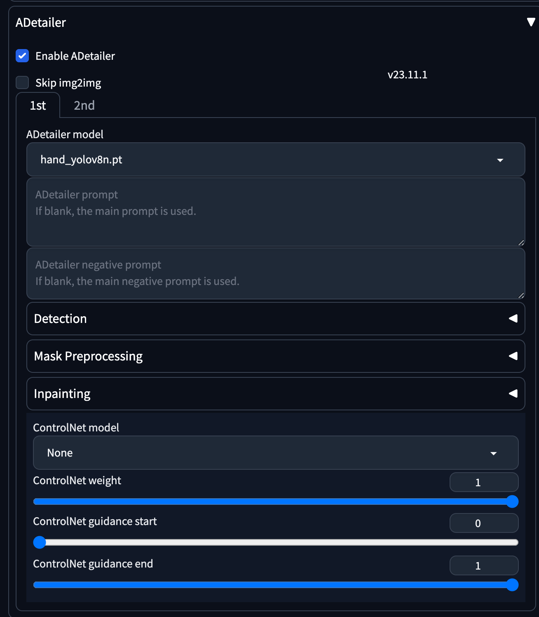539x617 pixels.
Task: Collapse the ADetailer panel triangle icon
Action: (531, 22)
